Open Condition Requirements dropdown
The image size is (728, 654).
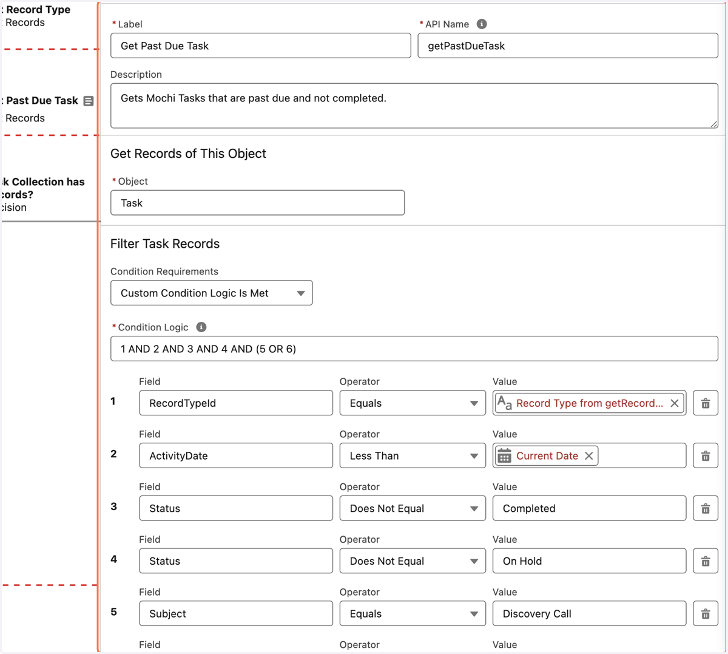tap(212, 293)
